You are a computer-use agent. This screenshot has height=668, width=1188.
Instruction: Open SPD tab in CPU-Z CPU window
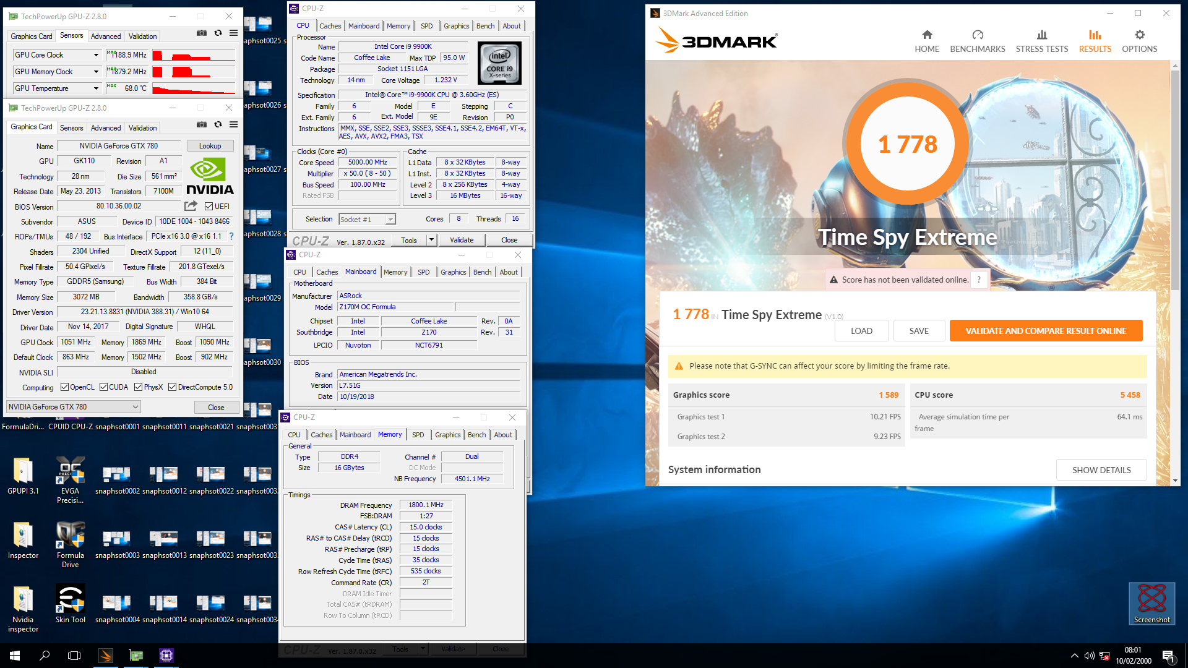427,26
